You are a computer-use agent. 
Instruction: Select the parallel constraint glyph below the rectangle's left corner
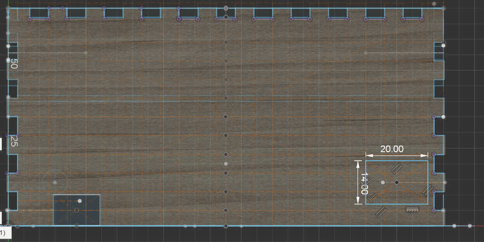click(381, 212)
